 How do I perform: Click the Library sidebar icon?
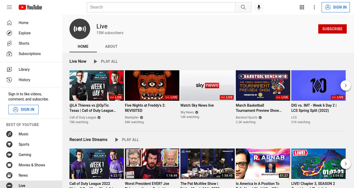coord(9,69)
